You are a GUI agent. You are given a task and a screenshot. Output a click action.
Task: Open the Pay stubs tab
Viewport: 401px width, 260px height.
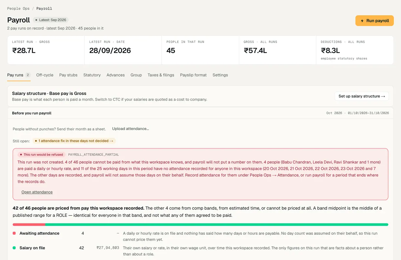[x=68, y=75]
